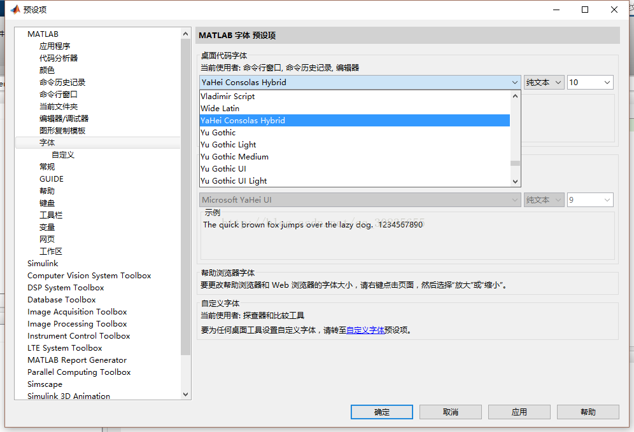Open 工具栏 preferences item

click(50, 215)
